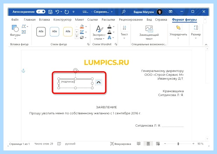
Task: Click the Redo icon
Action: pyautogui.click(x=66, y=12)
